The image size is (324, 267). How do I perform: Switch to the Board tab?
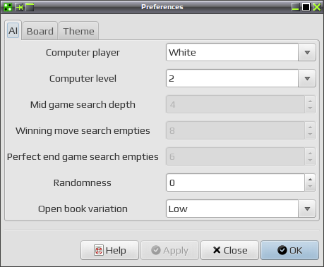point(40,31)
